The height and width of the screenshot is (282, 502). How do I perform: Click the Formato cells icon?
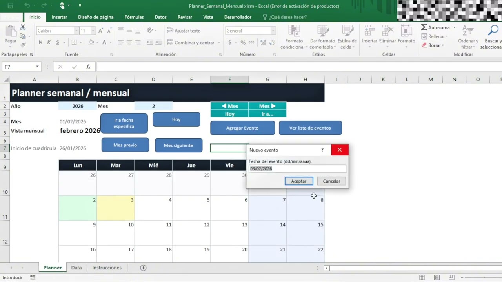[406, 31]
